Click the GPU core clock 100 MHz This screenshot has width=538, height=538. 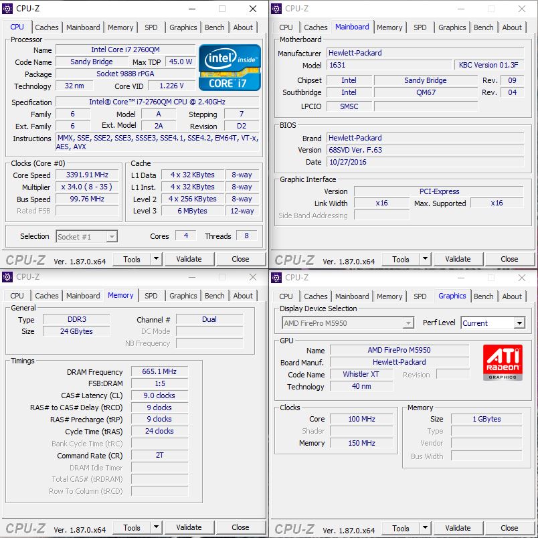pyautogui.click(x=361, y=419)
